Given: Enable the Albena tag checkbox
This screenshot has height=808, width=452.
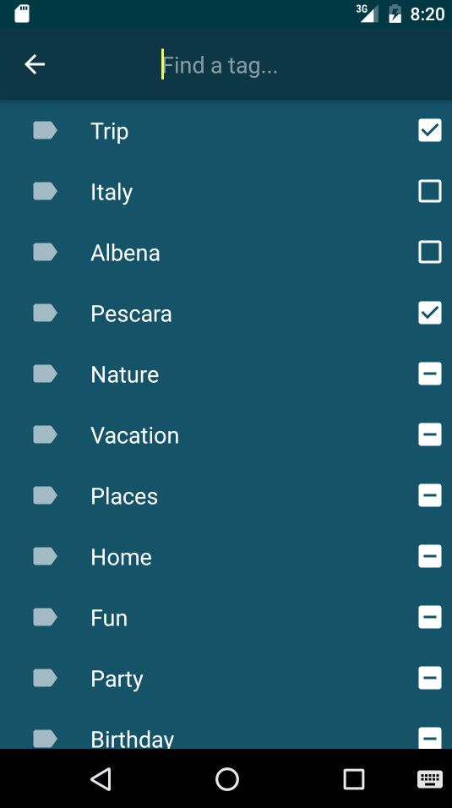Looking at the screenshot, I should tap(430, 252).
